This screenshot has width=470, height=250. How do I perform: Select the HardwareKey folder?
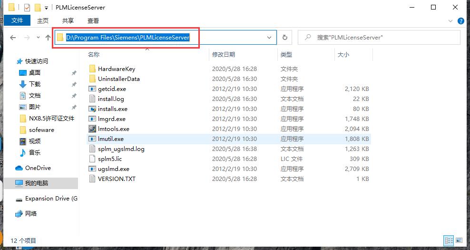tap(116, 69)
